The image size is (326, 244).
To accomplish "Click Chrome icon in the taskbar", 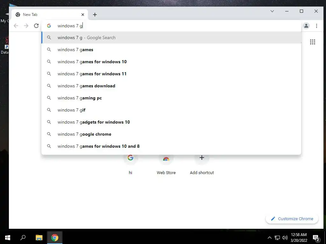I will 55,237.
